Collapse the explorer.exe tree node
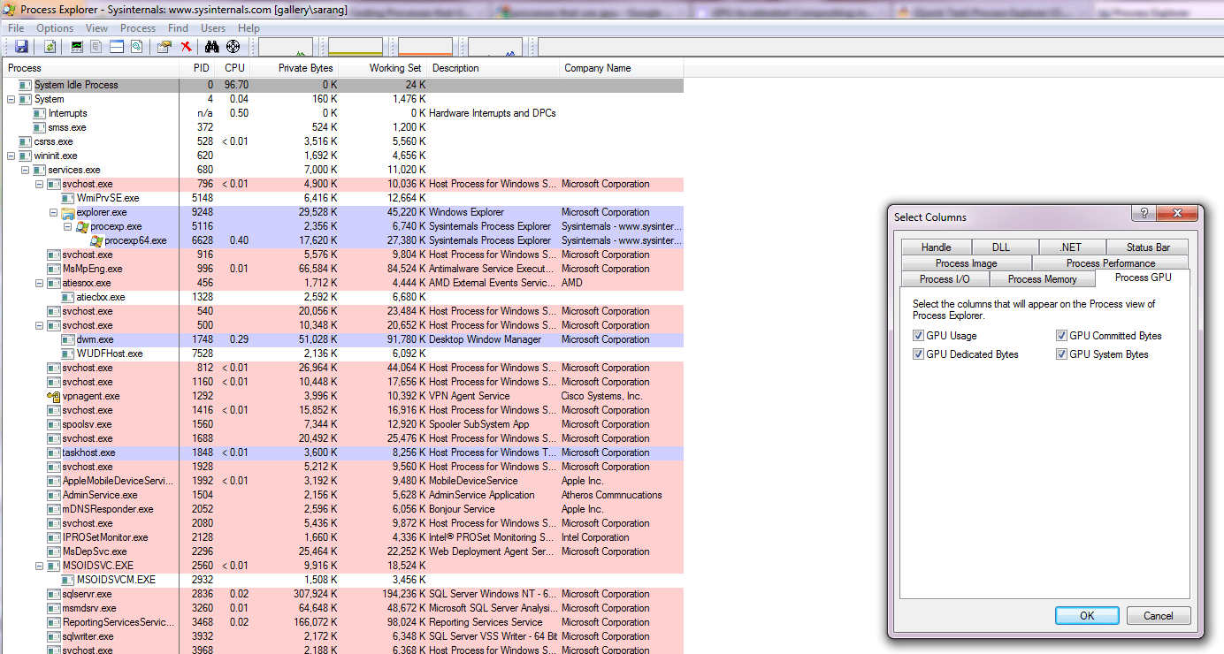The width and height of the screenshot is (1224, 654). pyautogui.click(x=53, y=212)
